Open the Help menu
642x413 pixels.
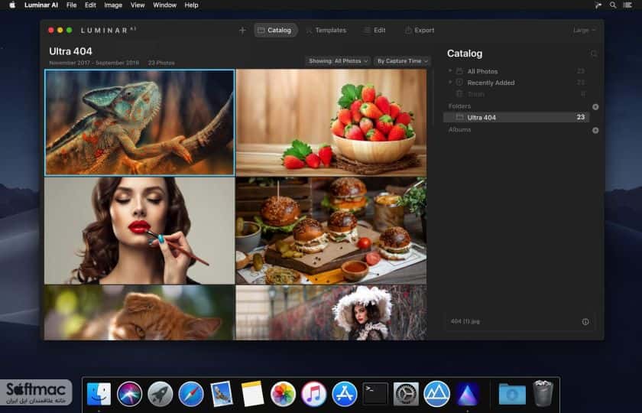pyautogui.click(x=191, y=5)
